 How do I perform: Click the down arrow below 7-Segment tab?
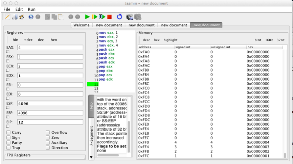pyautogui.click(x=91, y=157)
